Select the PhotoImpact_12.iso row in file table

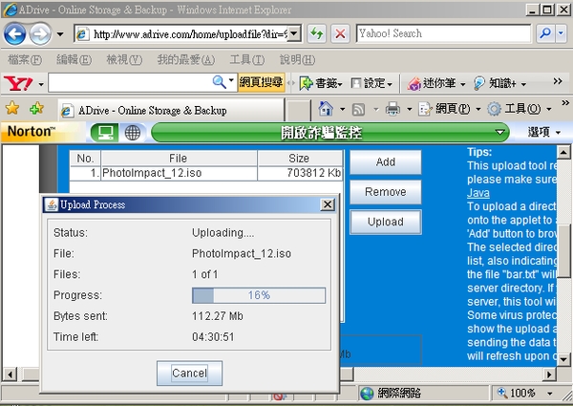(x=206, y=173)
